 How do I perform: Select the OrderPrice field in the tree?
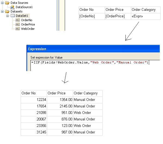click(28, 24)
